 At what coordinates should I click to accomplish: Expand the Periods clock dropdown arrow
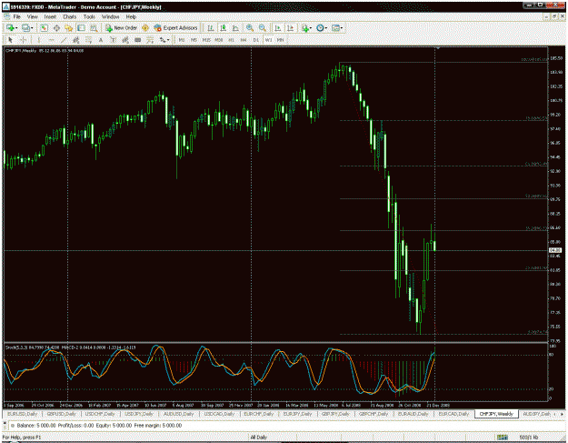click(x=326, y=28)
